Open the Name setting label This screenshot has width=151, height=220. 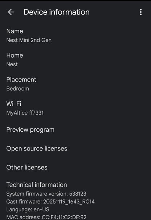click(15, 31)
